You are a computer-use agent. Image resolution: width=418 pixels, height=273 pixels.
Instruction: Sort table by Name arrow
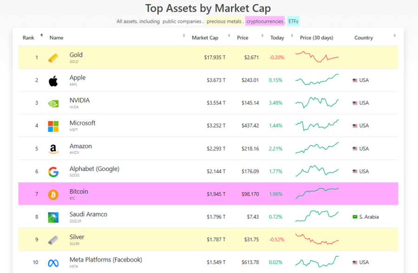(183, 35)
